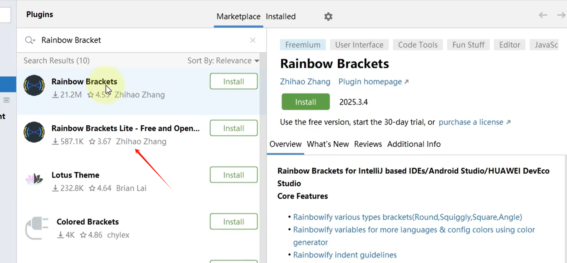Install Rainbow Brackets Lite plugin

click(x=234, y=128)
